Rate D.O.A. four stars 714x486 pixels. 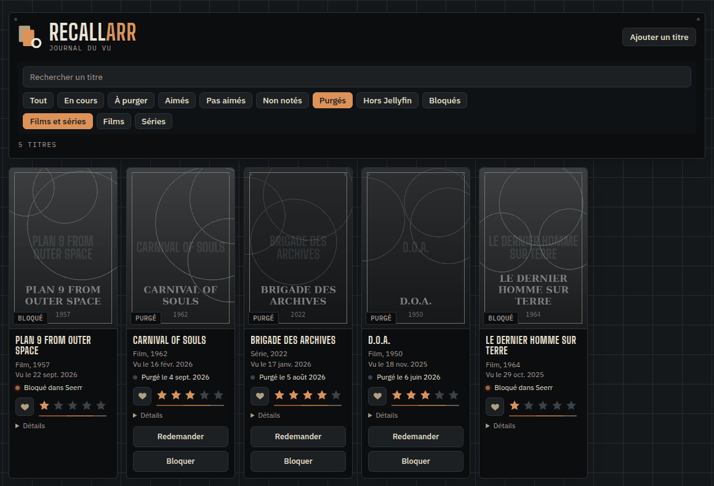pos(439,395)
